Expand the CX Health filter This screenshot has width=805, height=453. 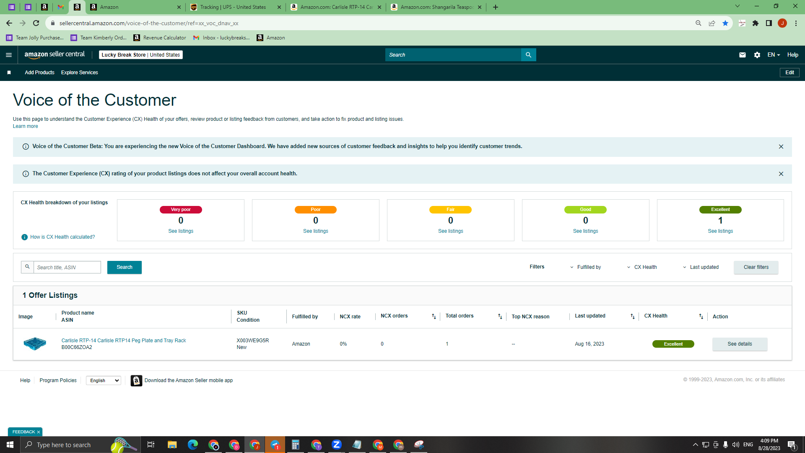pyautogui.click(x=642, y=267)
